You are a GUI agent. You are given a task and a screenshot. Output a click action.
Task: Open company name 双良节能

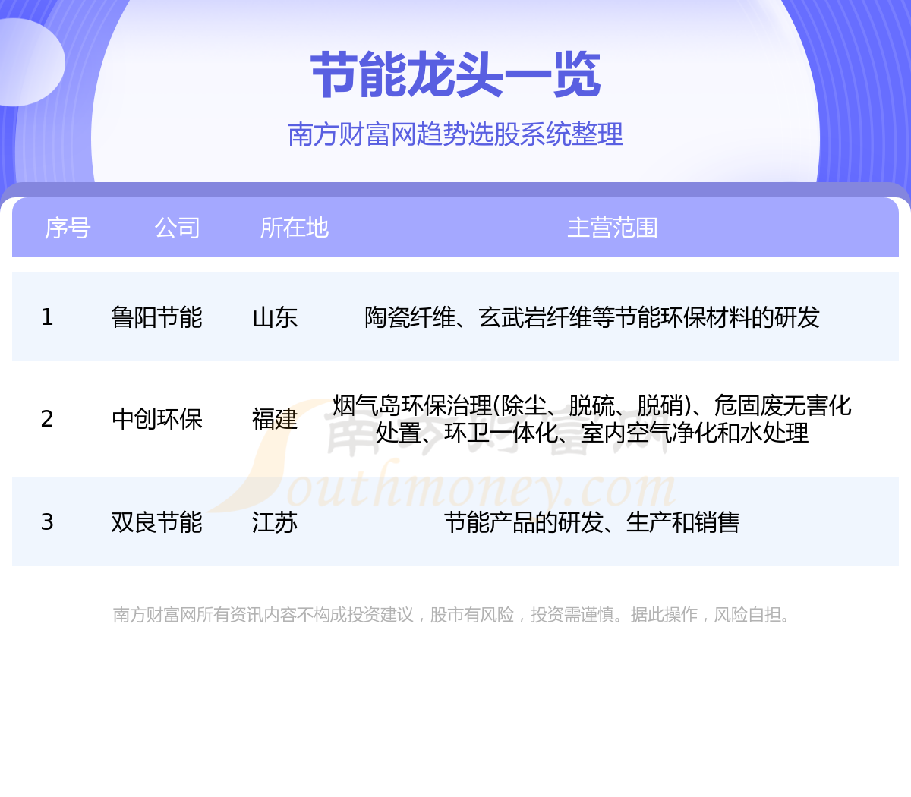[156, 522]
